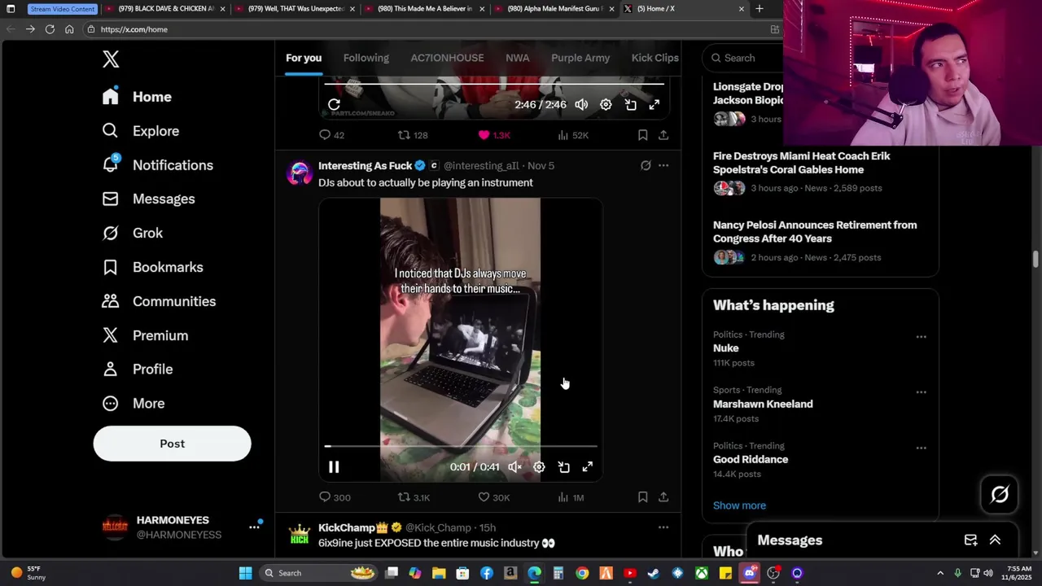Open DJ video settings gear

(x=539, y=467)
